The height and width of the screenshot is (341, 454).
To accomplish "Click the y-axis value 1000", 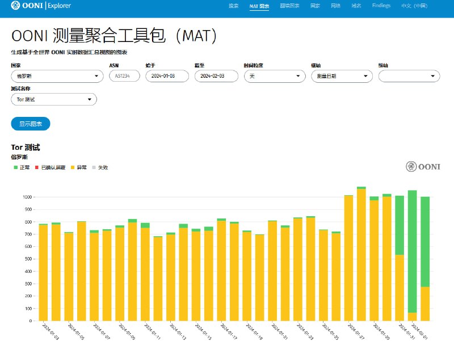I will 27,197.
